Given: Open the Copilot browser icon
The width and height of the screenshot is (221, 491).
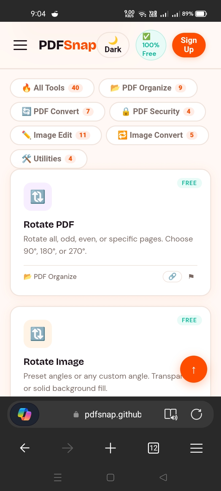Looking at the screenshot, I should pyautogui.click(x=25, y=415).
